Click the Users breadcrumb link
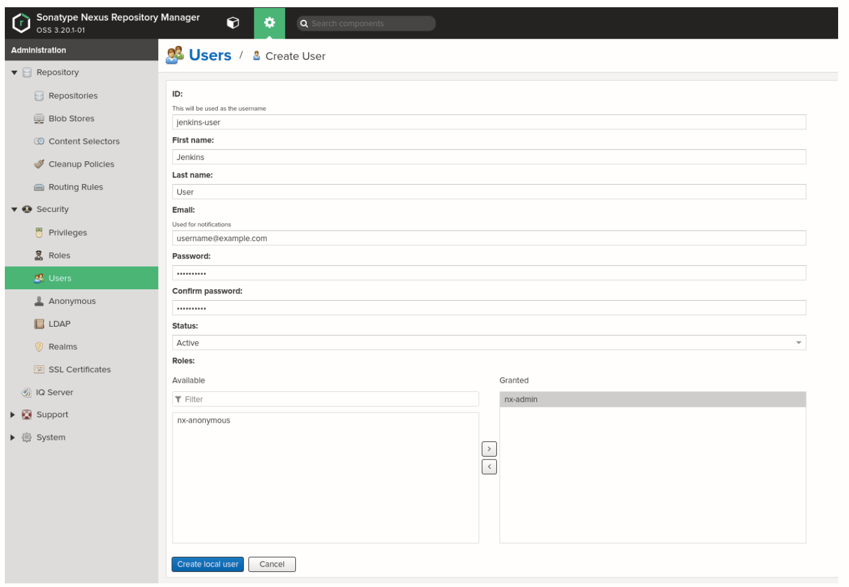The height and width of the screenshot is (587, 849). (x=210, y=56)
